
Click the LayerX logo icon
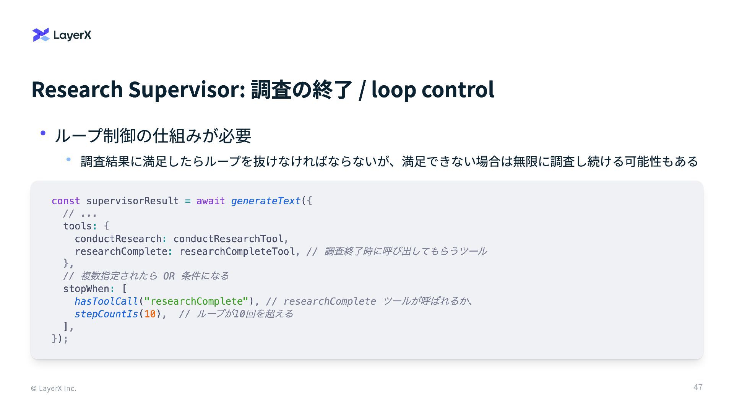point(41,35)
